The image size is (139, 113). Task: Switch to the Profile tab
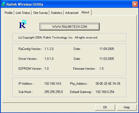pyautogui.click(x=9, y=13)
